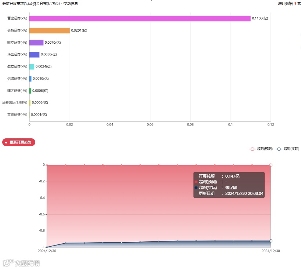Click the 信诚证券 small blue bar
The image size is (301, 269).
(x=30, y=79)
